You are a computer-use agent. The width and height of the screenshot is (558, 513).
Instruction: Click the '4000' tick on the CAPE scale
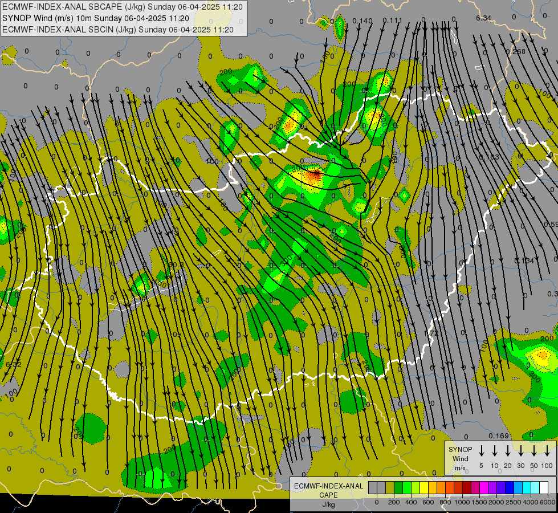pos(531,502)
